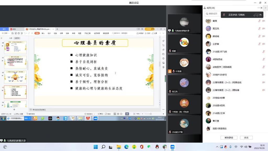268x151 pixels.
Task: Select member 21动医3邓飞扬 in the list
Action: click(220, 52)
